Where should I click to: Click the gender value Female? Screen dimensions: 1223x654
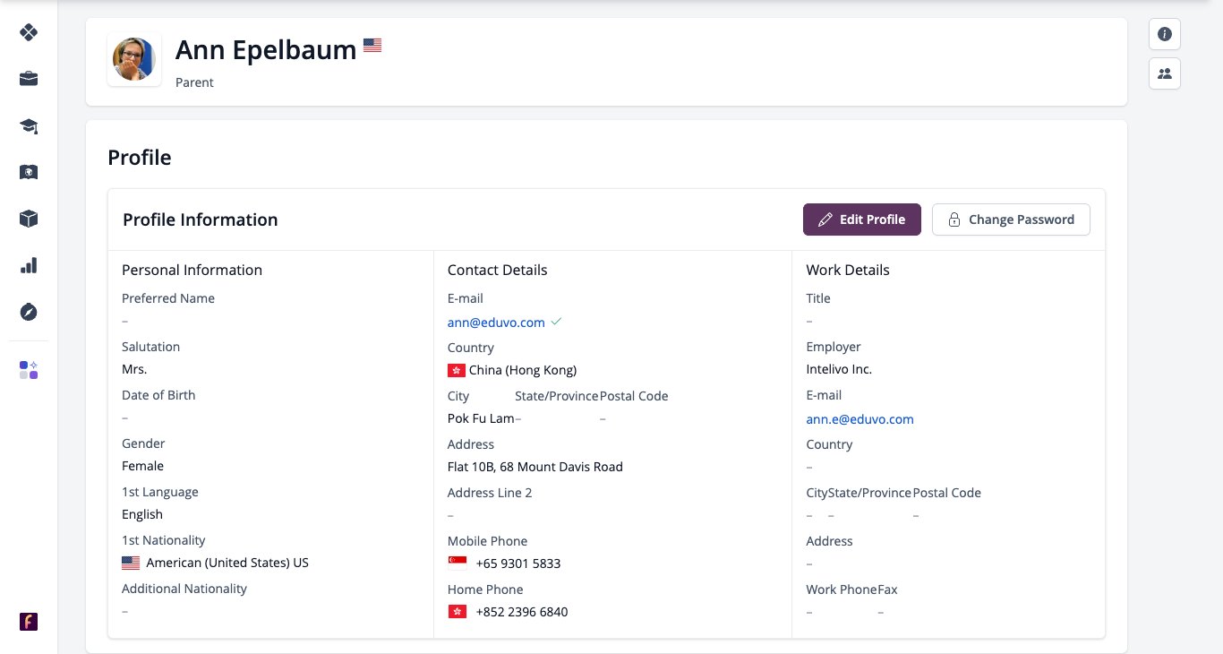click(x=142, y=466)
